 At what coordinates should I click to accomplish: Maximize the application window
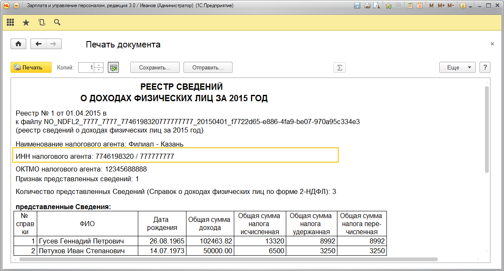[x=489, y=6]
